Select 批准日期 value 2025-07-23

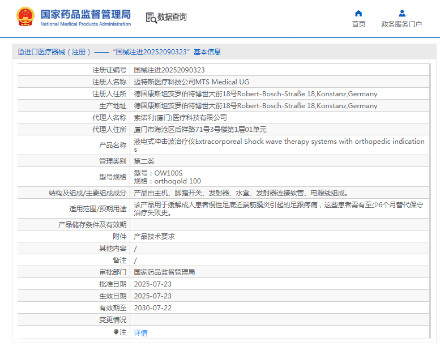153,284
